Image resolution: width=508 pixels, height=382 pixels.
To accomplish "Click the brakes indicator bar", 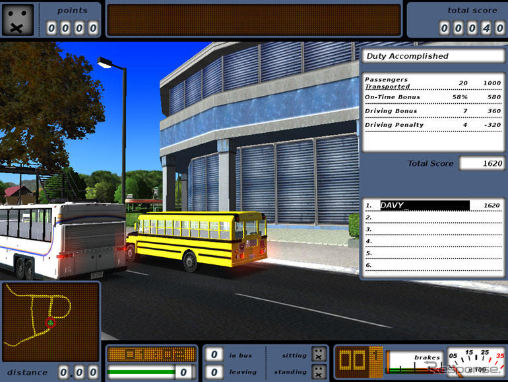I will [x=414, y=362].
